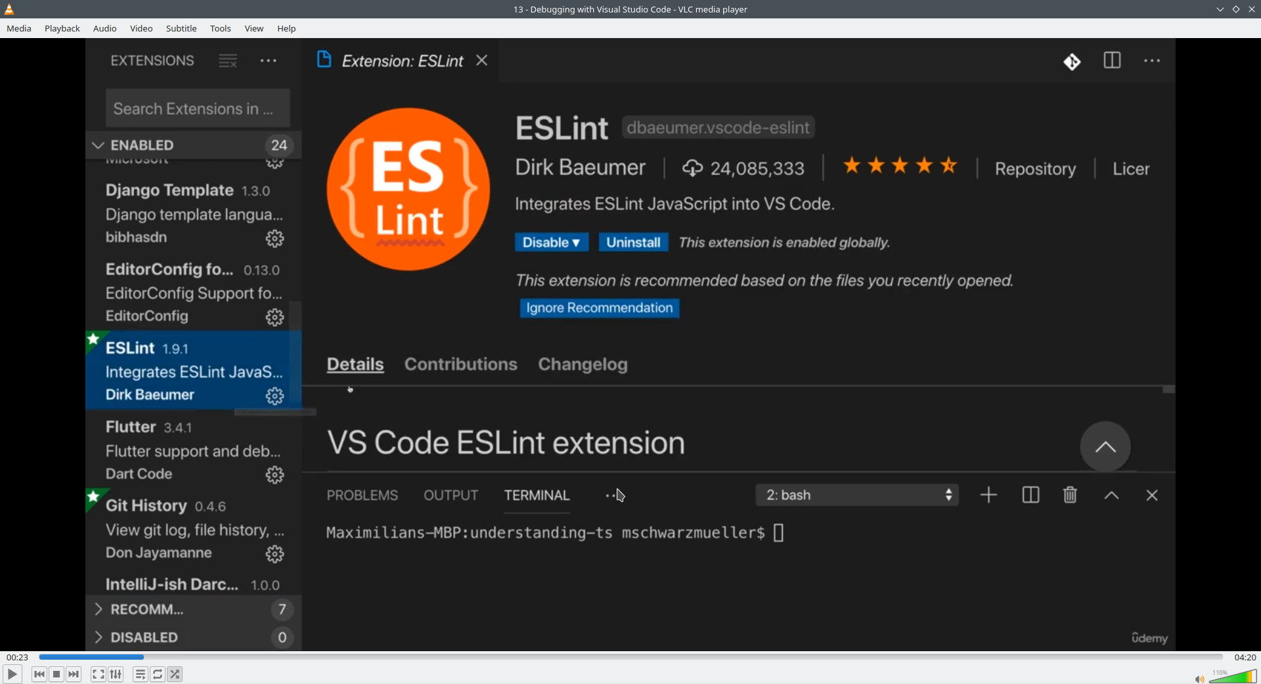
Task: Open the Help menu
Action: coord(286,28)
